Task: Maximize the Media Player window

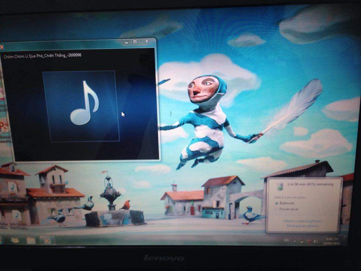Action: (x=135, y=42)
